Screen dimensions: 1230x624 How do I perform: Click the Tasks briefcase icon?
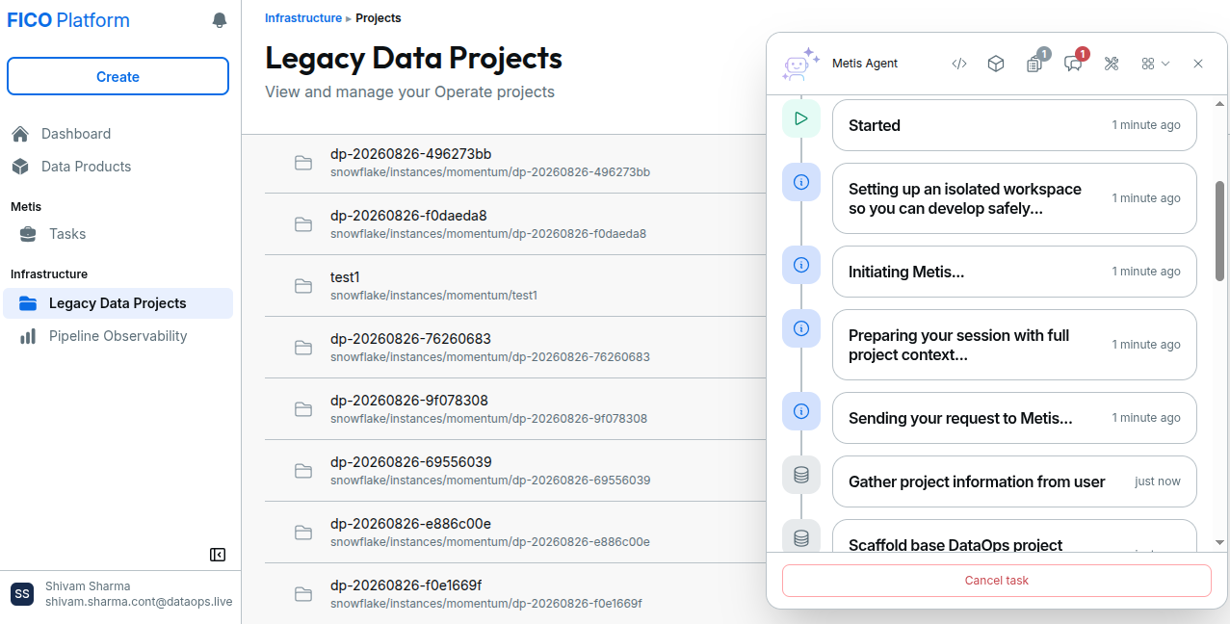tap(29, 234)
